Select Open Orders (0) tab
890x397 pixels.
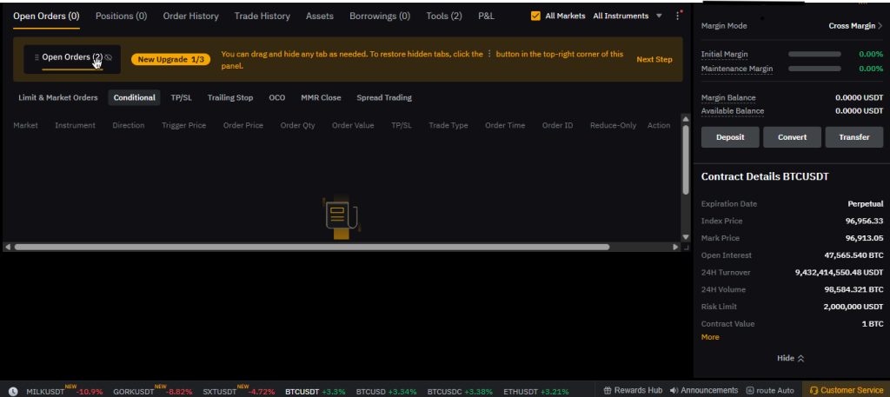click(47, 16)
